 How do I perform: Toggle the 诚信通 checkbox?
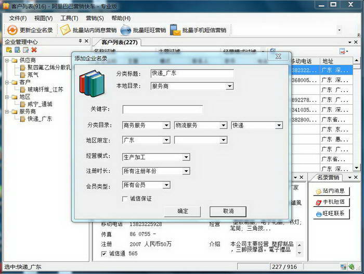[104, 254]
